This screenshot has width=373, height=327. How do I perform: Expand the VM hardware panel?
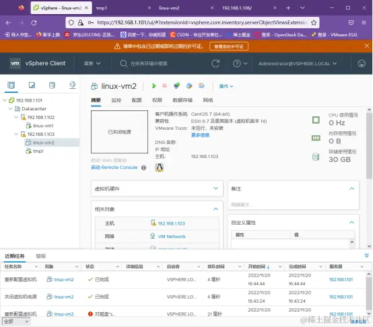click(215, 188)
